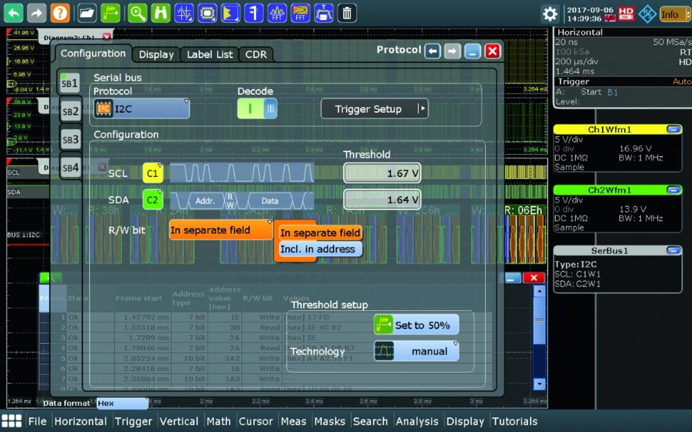Minimize the SerBus1 signal panel
The width and height of the screenshot is (692, 432).
click(674, 251)
